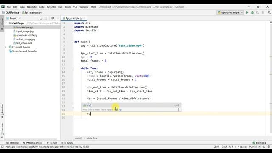Open the Run menu
This screenshot has width=272, height=153.
pos(60,7)
